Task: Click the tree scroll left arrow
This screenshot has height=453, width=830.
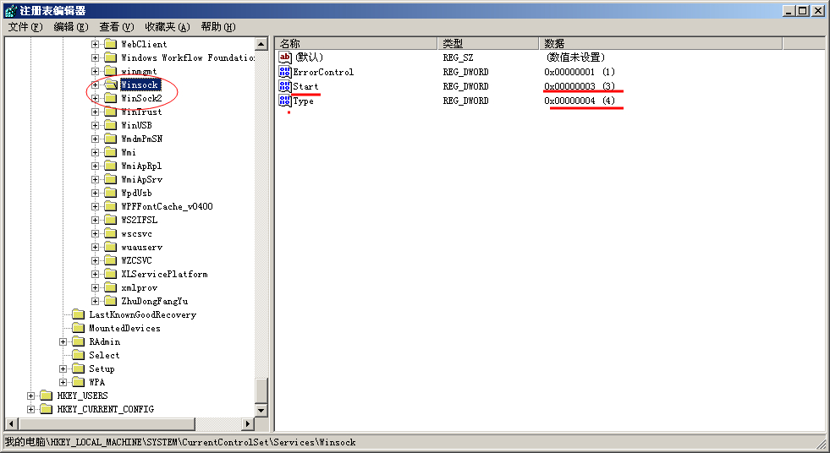Action: (x=12, y=423)
